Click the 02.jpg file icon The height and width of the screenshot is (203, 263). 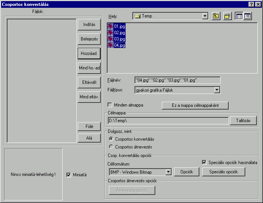[x=110, y=32]
